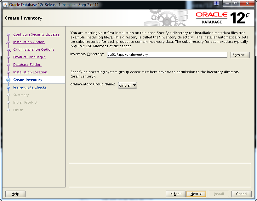The width and height of the screenshot is (257, 201).
Task: Click the Inventory Directory text field
Action: 167,55
